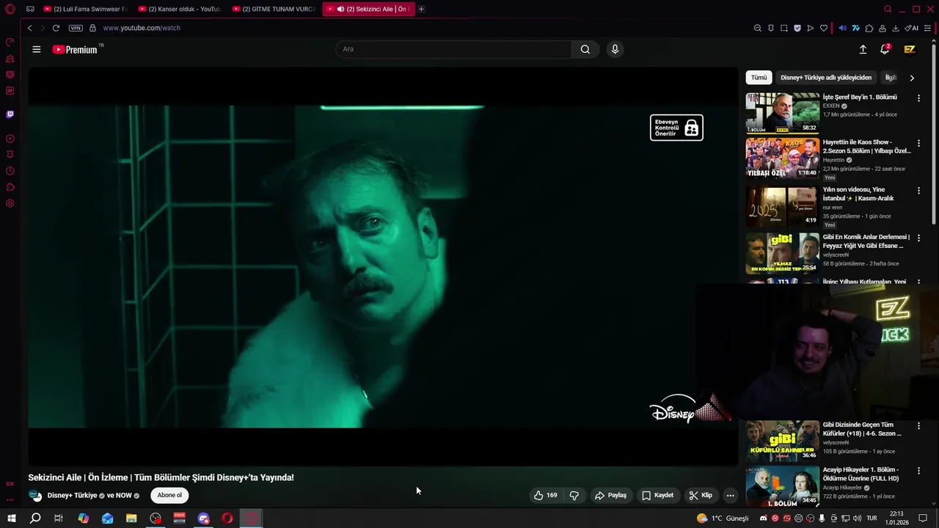Subscribe with the Abone ol button

(x=169, y=495)
